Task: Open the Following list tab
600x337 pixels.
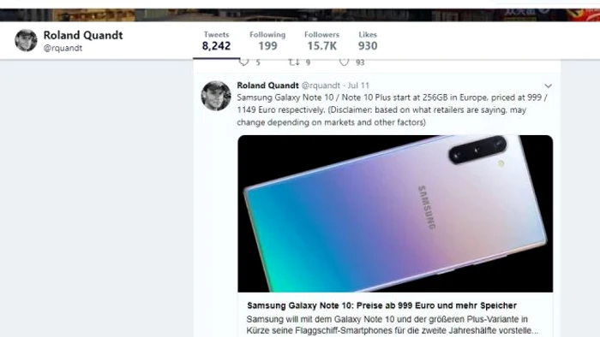Action: 267,41
